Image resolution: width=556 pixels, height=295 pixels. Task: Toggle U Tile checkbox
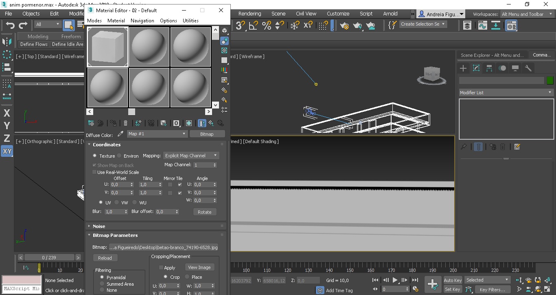180,184
